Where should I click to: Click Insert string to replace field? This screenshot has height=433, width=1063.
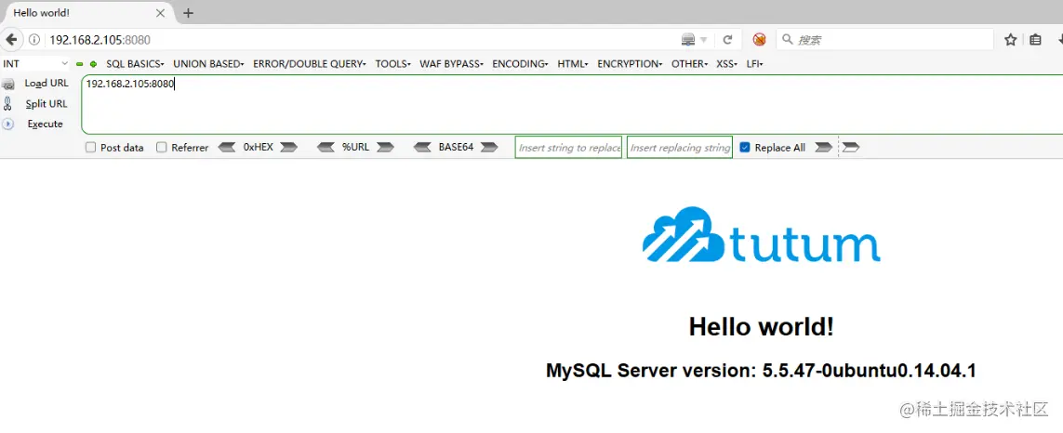pos(569,147)
